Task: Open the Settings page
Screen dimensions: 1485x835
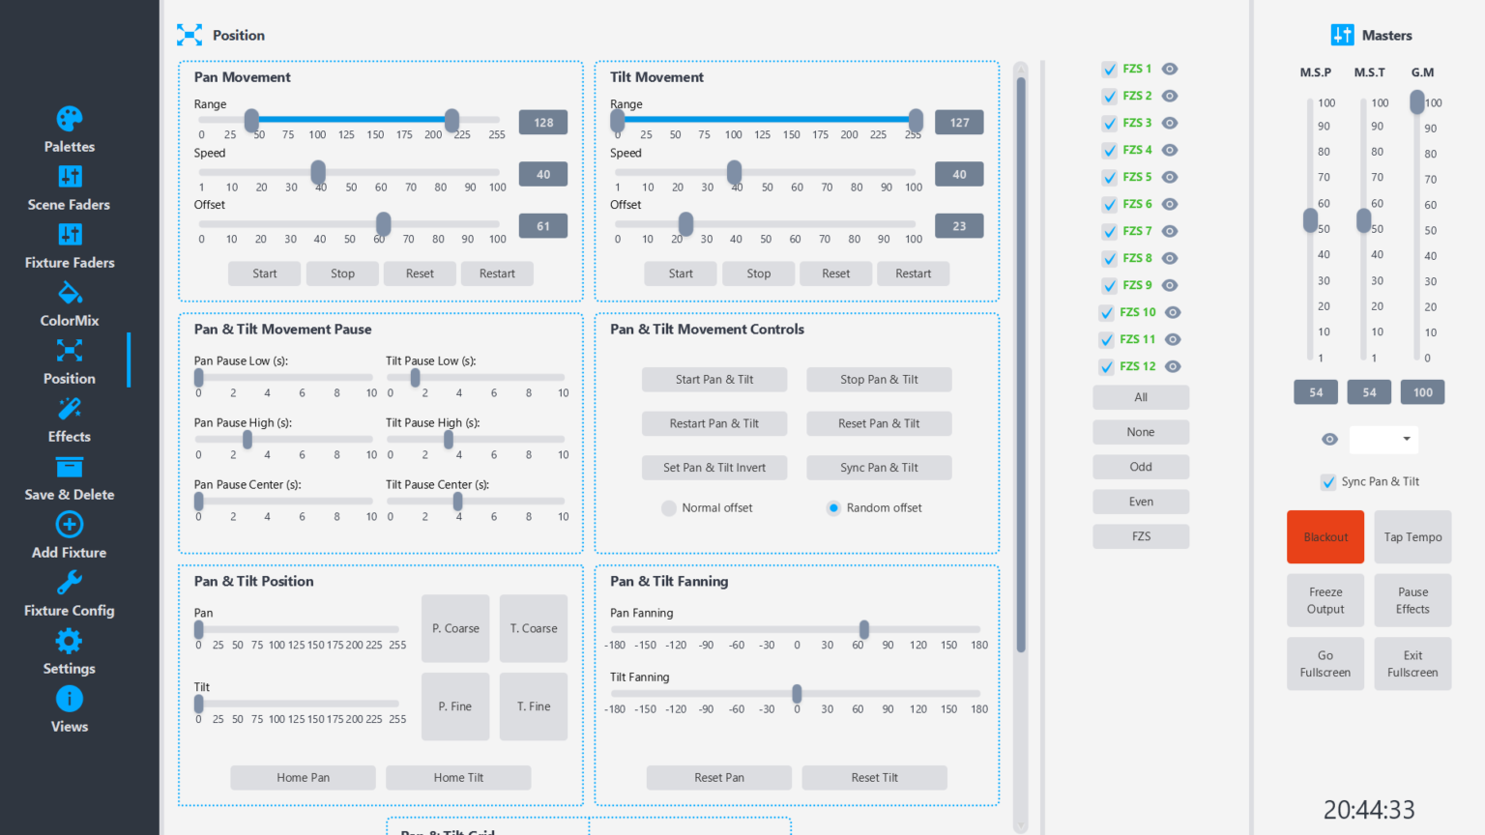Action: tap(69, 641)
